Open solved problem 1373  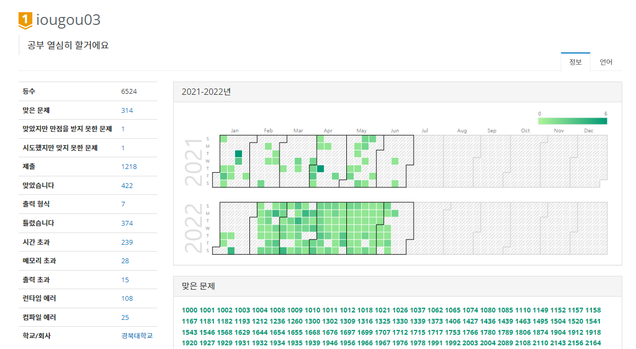pyautogui.click(x=435, y=321)
